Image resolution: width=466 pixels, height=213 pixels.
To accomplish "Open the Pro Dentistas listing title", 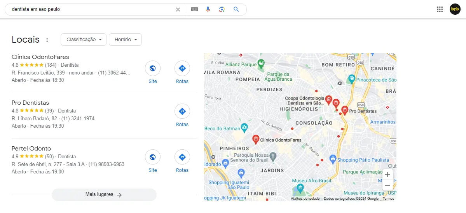I will [x=30, y=103].
